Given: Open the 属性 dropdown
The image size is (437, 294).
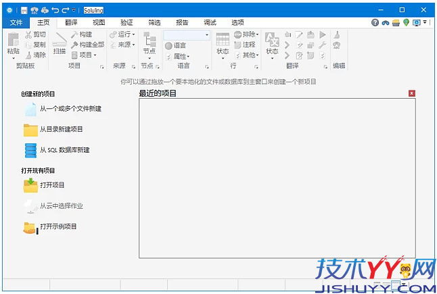Looking at the screenshot, I should tap(177, 56).
